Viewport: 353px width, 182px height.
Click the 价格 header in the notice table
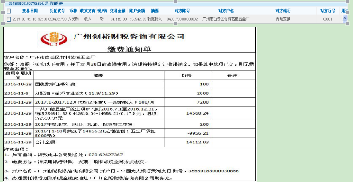point(186,75)
